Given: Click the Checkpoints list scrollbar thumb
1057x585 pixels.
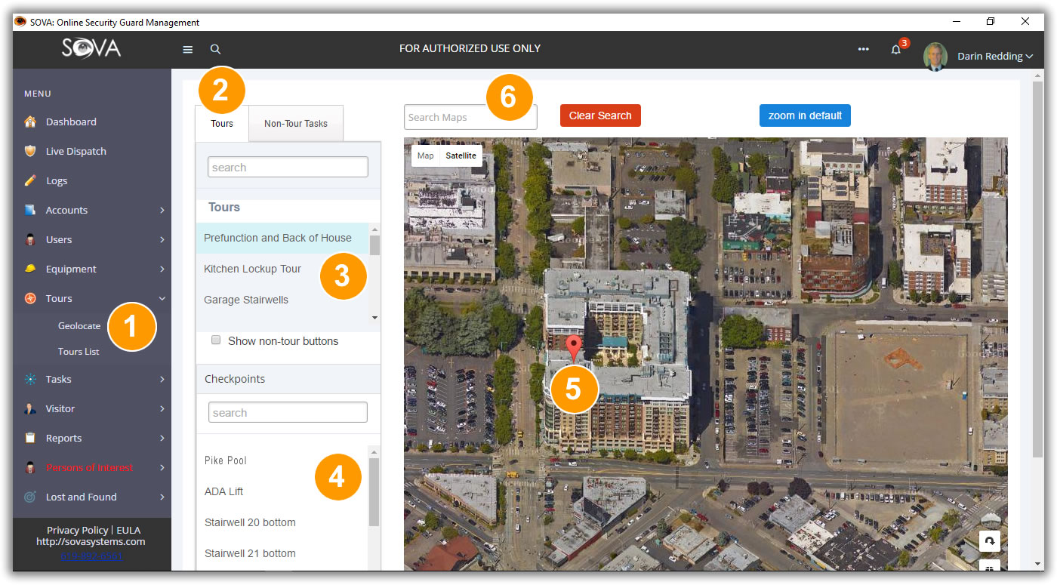Looking at the screenshot, I should point(374,491).
